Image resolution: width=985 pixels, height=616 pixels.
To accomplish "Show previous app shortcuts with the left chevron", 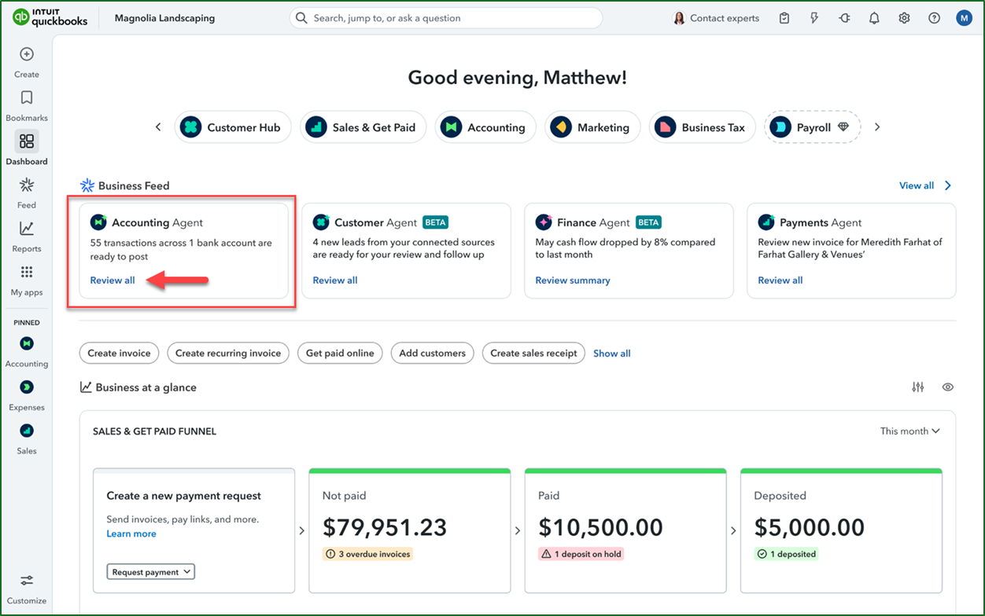I will (x=158, y=127).
